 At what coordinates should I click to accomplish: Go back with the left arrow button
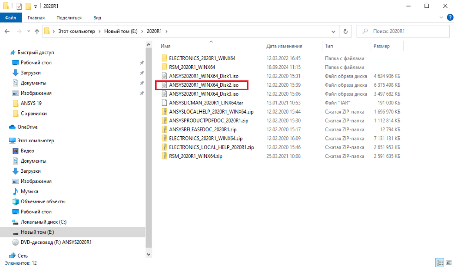click(x=7, y=31)
